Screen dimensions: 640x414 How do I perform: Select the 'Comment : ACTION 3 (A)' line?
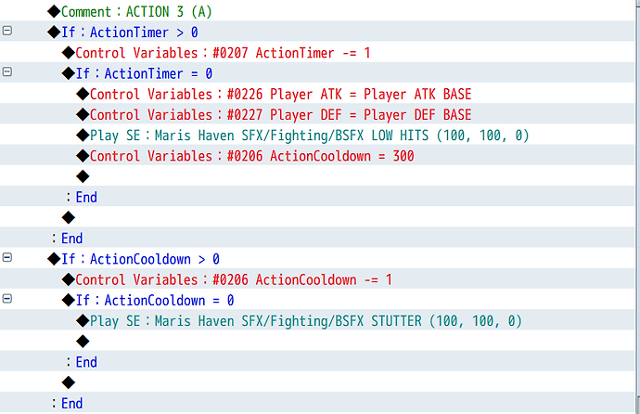[x=129, y=11]
